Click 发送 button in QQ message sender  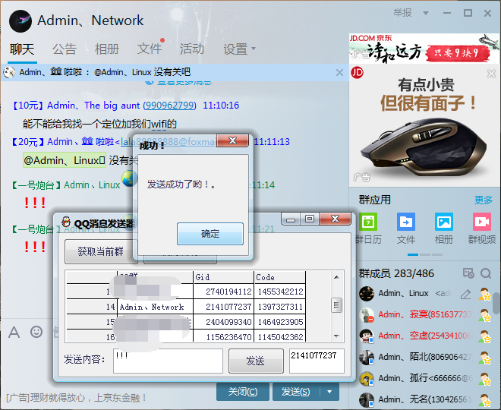[256, 361]
